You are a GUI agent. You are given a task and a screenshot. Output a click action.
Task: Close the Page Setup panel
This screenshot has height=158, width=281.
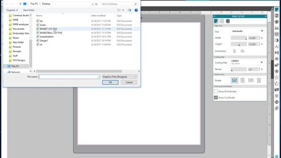[265, 16]
